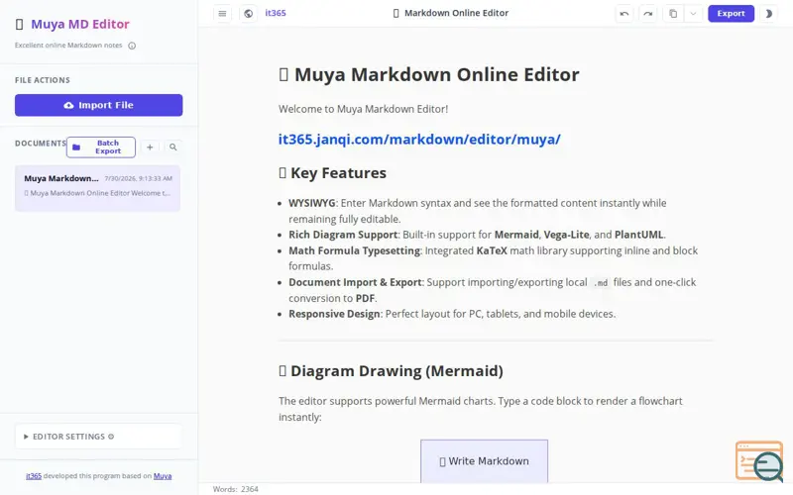This screenshot has height=495, width=793.
Task: Click the globe language icon
Action: tap(248, 14)
